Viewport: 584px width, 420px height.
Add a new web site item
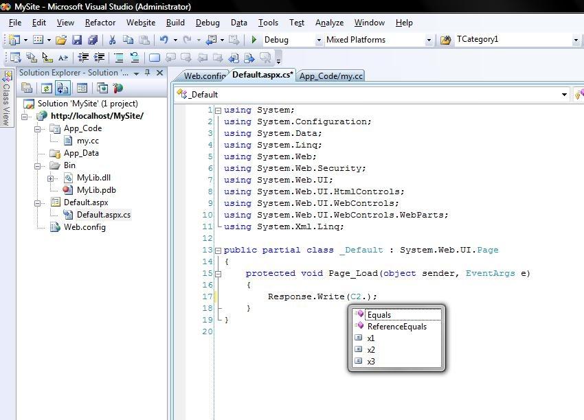[x=38, y=40]
